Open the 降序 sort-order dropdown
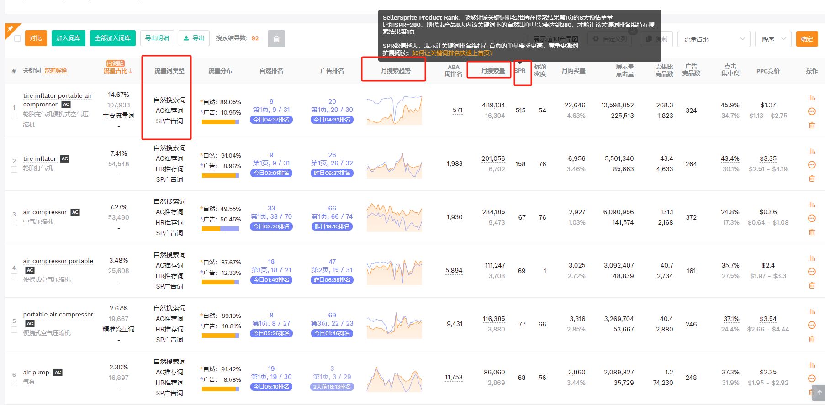This screenshot has height=405, width=825. pyautogui.click(x=773, y=39)
